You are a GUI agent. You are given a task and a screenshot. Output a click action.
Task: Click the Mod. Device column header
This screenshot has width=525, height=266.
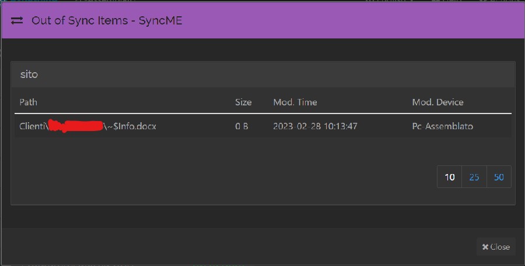click(x=437, y=102)
